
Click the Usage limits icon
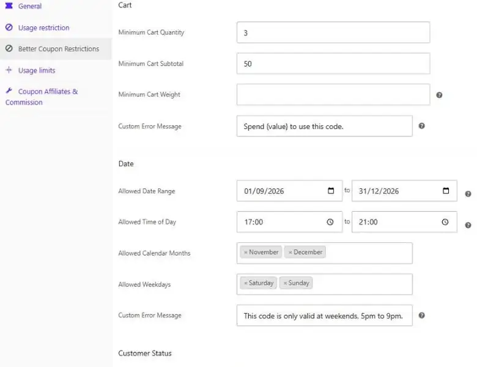[9, 70]
